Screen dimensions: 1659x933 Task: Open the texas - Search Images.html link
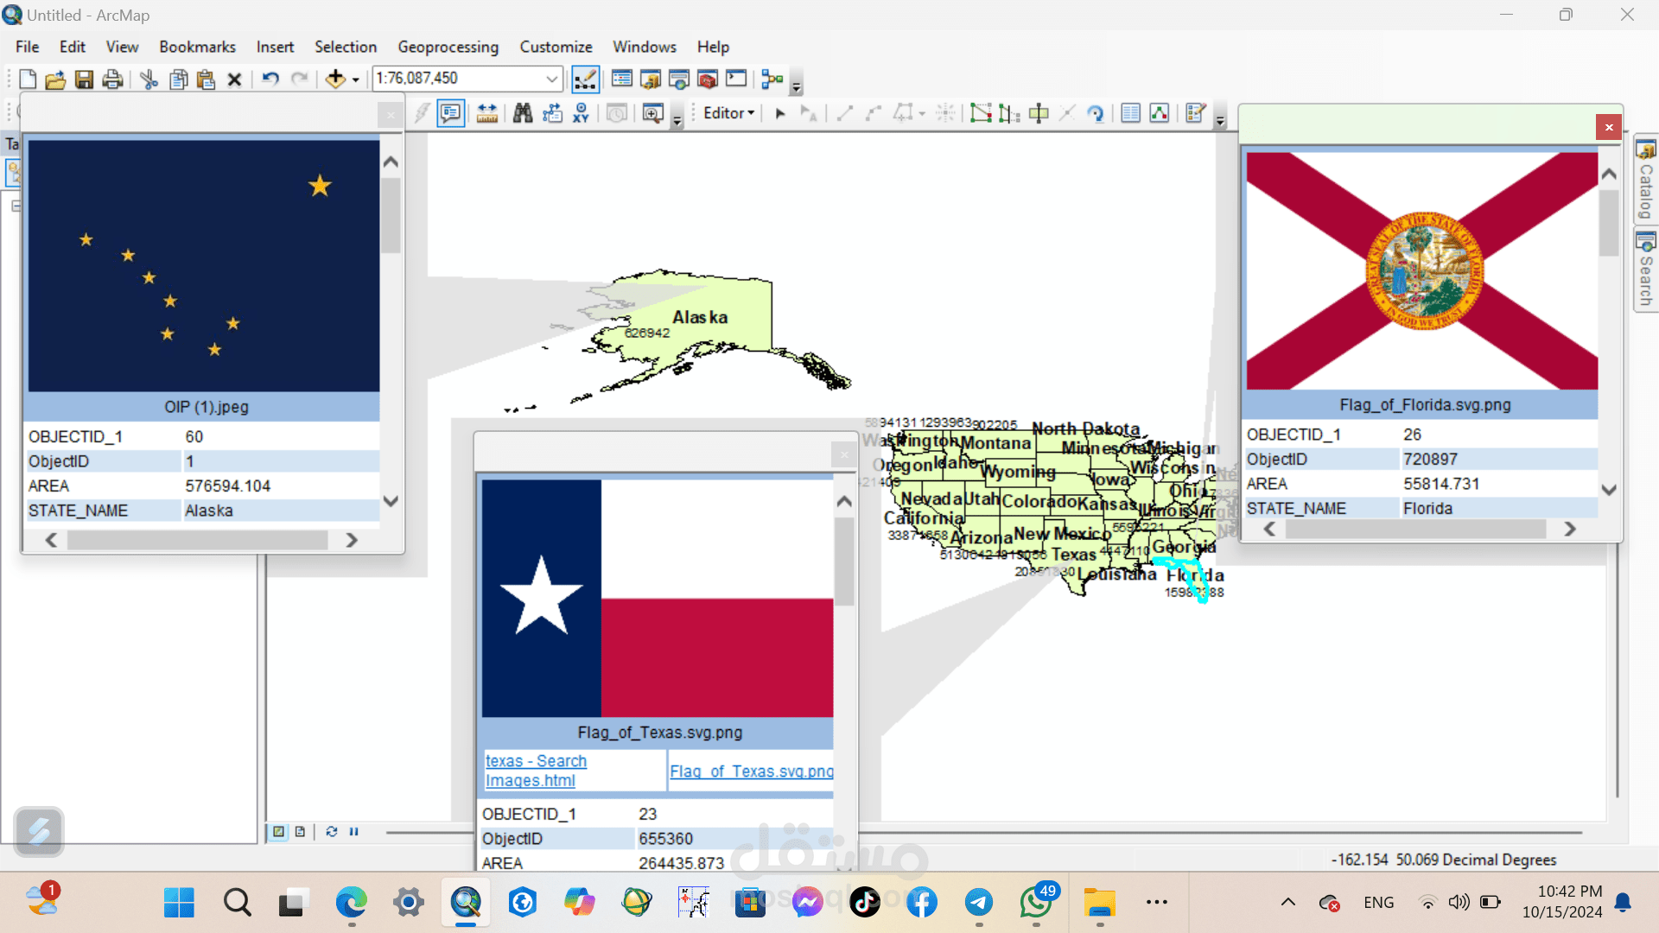tap(536, 771)
